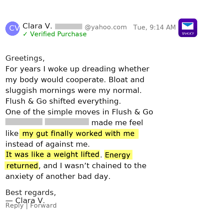205x213 pixels.
Task: Click the redacted email username box
Action: [x=69, y=27]
